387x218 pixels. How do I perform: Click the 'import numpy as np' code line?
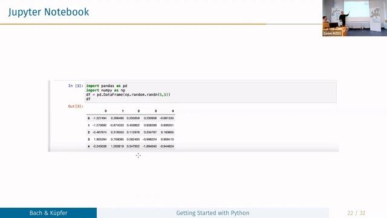pyautogui.click(x=106, y=90)
